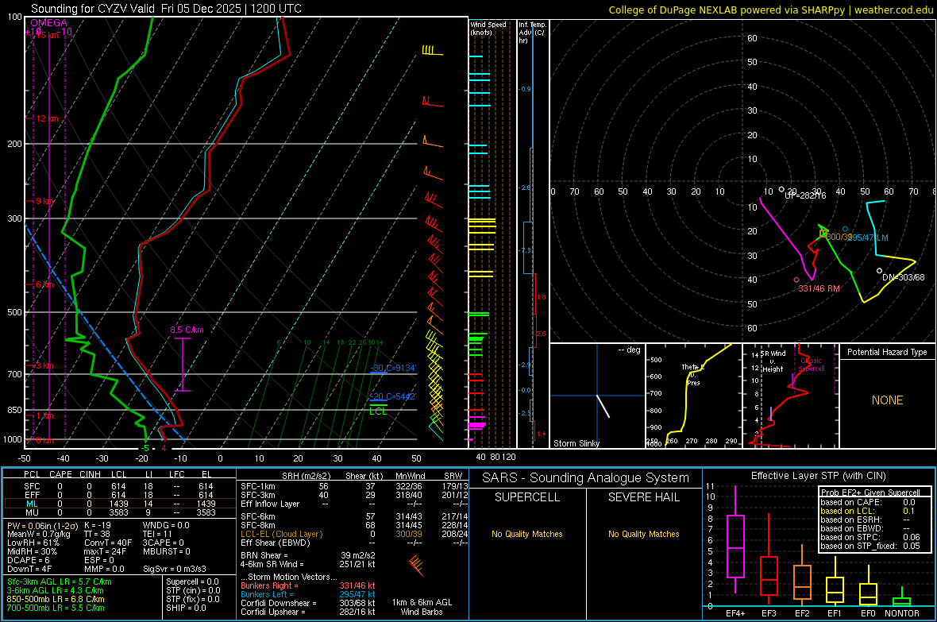
Task: Click the 'BRN Shear =' row
Action: [308, 555]
